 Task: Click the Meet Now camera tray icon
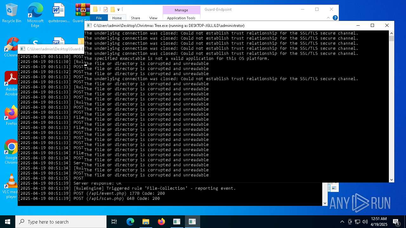pos(350,222)
